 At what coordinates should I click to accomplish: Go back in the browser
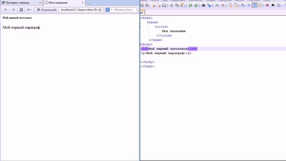[x=6, y=10]
